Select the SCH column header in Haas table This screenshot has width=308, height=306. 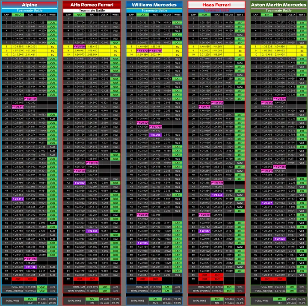click(204, 15)
